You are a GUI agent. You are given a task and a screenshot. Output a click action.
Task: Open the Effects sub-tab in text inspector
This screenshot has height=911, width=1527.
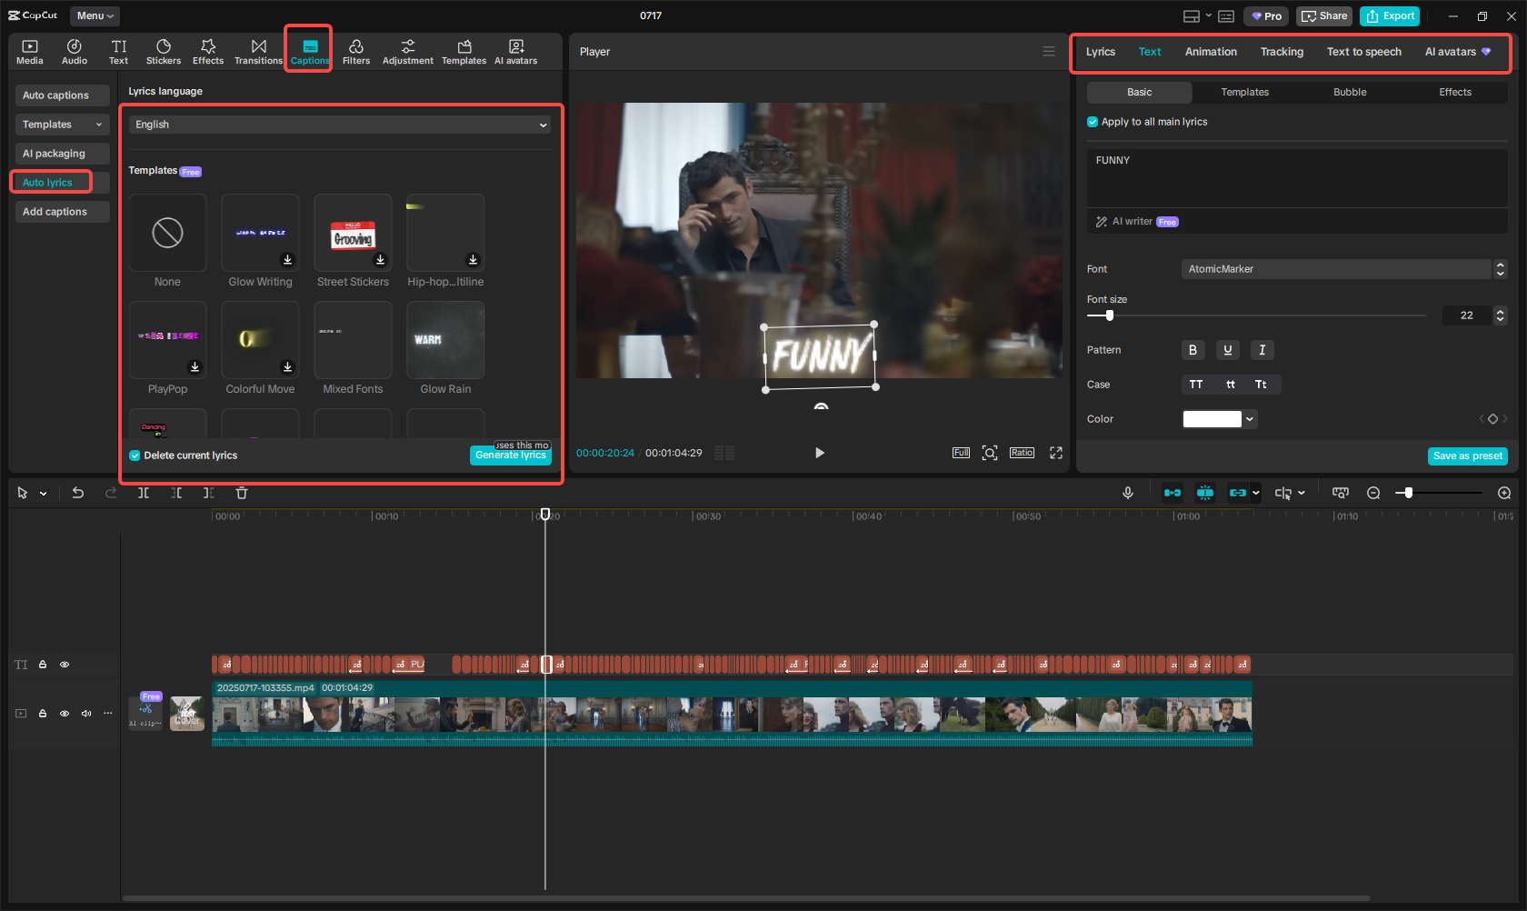click(x=1455, y=92)
